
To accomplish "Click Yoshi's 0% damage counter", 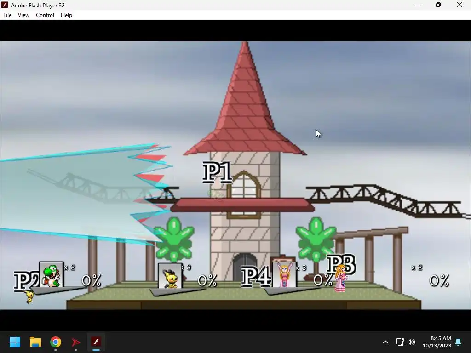I will tap(92, 281).
